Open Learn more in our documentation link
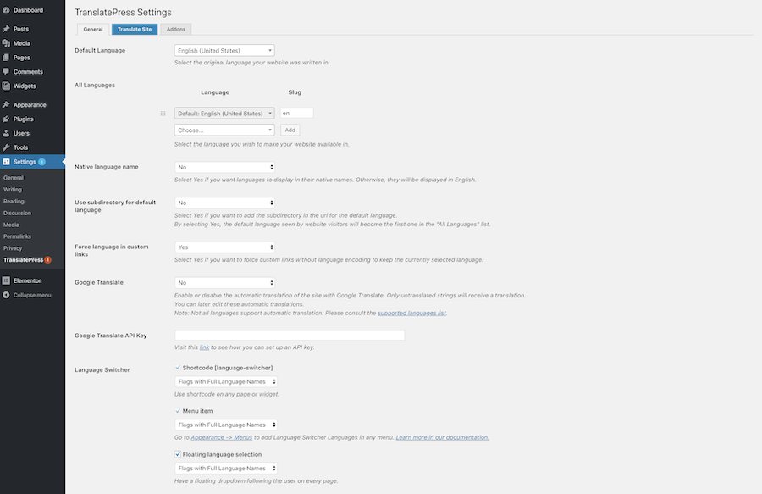The height and width of the screenshot is (494, 762). [x=442, y=437]
